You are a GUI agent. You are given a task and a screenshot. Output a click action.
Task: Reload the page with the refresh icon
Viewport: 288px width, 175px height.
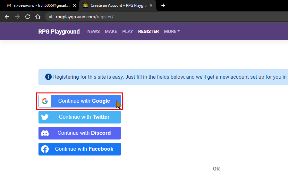(x=28, y=17)
